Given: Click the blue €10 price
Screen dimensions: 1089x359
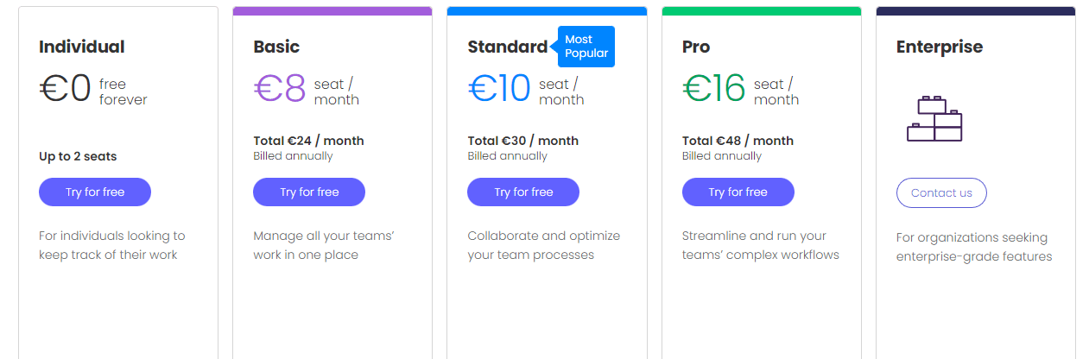Looking at the screenshot, I should coord(499,89).
